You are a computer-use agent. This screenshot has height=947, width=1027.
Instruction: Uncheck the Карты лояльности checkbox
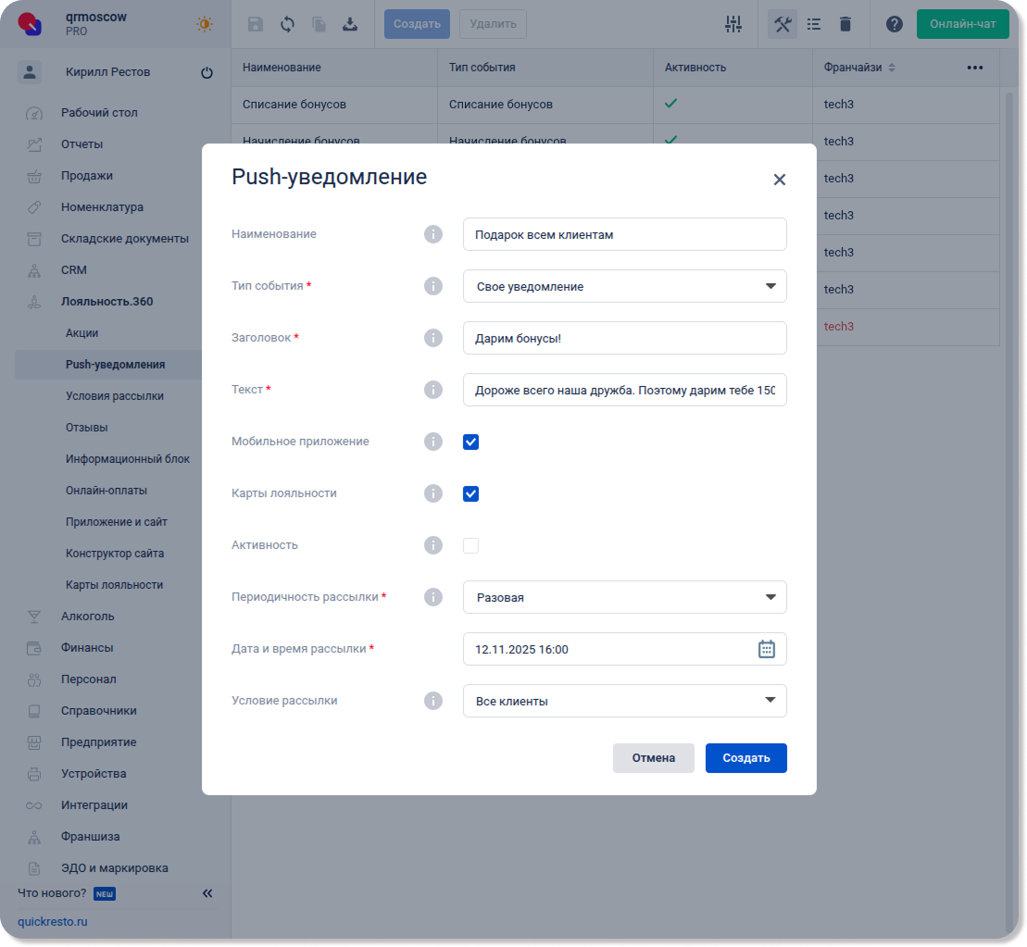pos(470,493)
